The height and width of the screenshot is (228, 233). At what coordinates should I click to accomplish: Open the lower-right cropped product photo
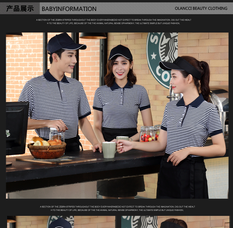(x=175, y=222)
